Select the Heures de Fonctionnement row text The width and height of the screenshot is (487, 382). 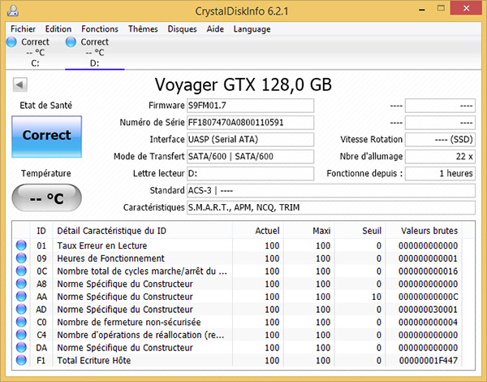click(110, 258)
